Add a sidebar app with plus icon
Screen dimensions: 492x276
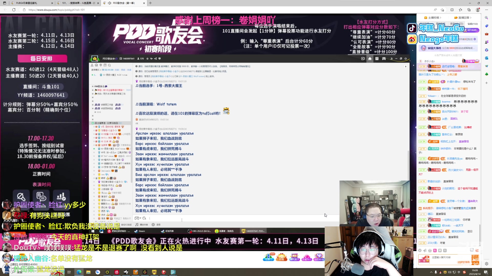[486, 83]
